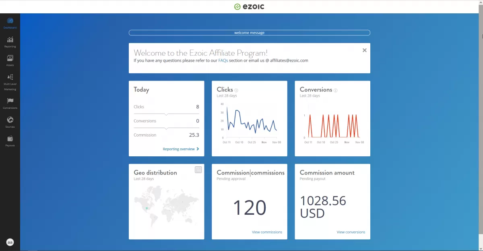Click the 1028.56 USD commission amount
The width and height of the screenshot is (483, 251).
(x=323, y=207)
